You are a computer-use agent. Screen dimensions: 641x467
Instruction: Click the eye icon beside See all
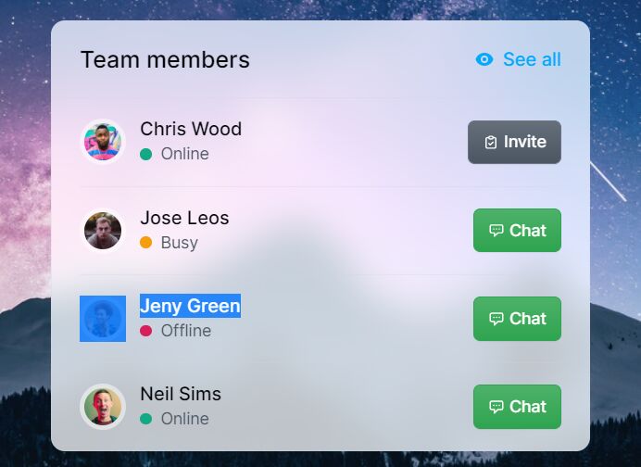click(484, 59)
